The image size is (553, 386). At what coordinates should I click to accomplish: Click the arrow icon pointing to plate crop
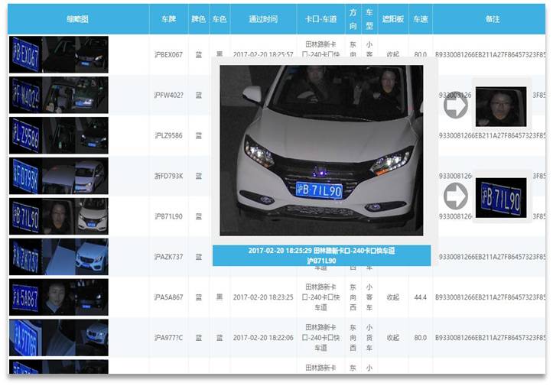[456, 196]
